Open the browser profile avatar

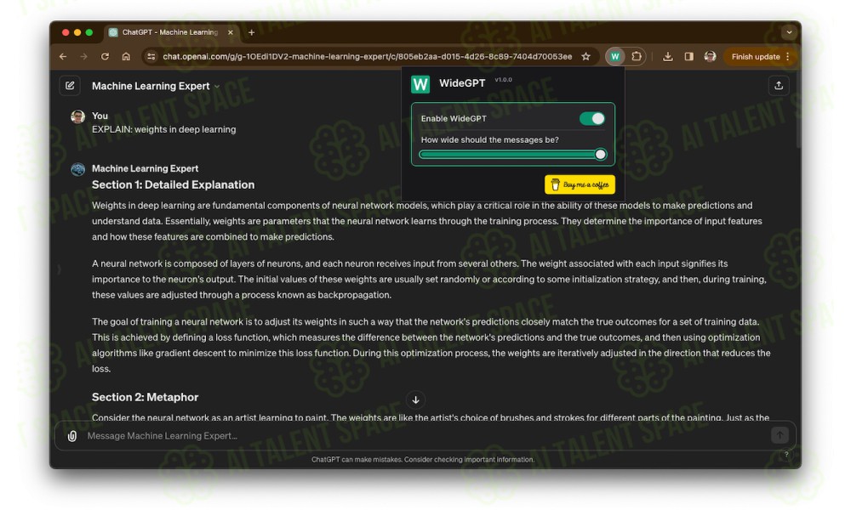tap(710, 56)
